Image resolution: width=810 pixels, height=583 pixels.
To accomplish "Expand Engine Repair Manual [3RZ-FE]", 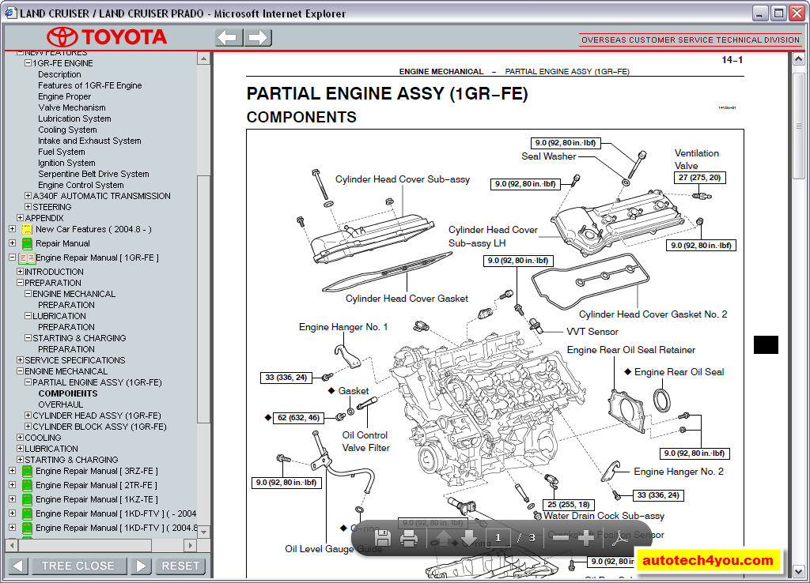I will pos(13,471).
